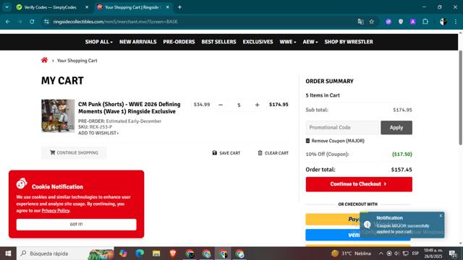The image size is (463, 260).
Task: Open the Privacy Policy link
Action: pos(56,210)
